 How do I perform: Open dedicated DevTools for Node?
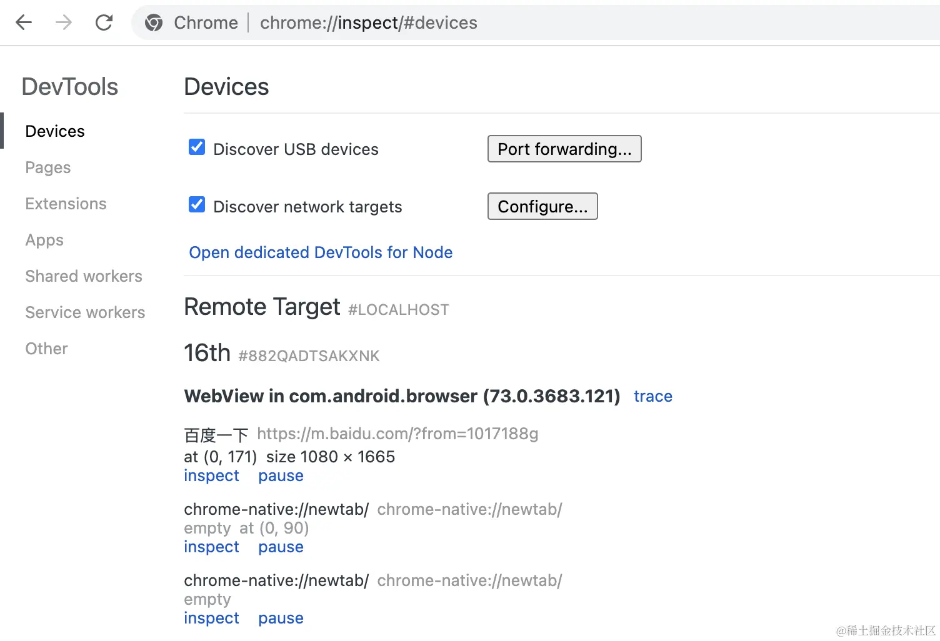pyautogui.click(x=321, y=252)
